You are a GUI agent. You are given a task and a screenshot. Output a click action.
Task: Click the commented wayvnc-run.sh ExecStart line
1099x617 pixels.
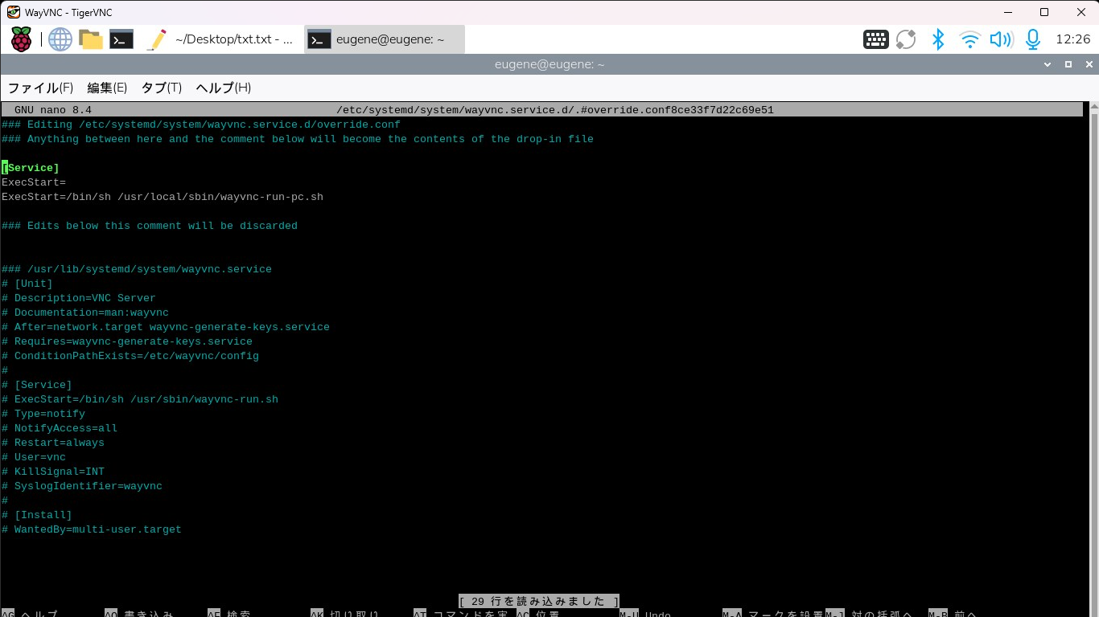pos(140,399)
